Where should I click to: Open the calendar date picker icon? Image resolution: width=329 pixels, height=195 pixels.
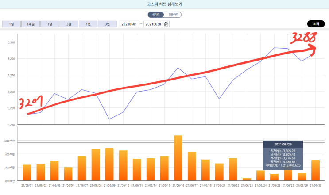166,24
